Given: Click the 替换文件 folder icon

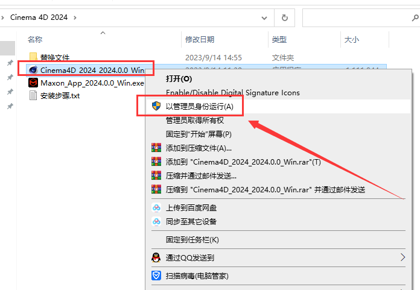Looking at the screenshot, I should [x=33, y=57].
